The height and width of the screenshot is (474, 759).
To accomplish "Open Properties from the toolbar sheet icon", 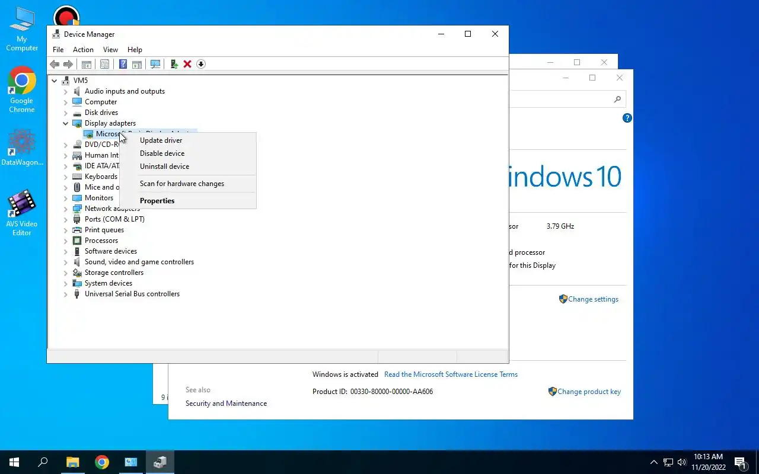I will 104,64.
